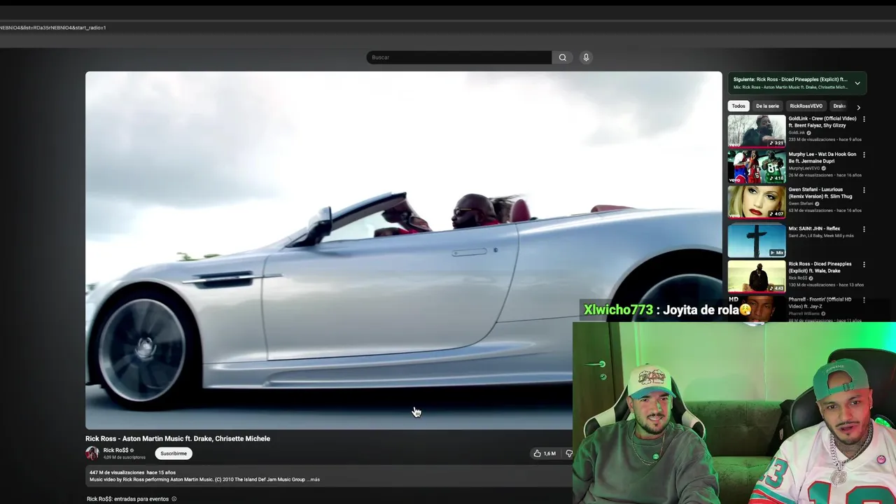Select the RickRossVEVO filter chip
The height and width of the screenshot is (504, 896).
tap(806, 106)
